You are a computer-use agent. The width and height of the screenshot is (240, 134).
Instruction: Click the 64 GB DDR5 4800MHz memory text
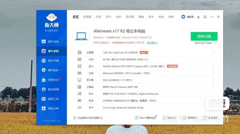click(126, 59)
